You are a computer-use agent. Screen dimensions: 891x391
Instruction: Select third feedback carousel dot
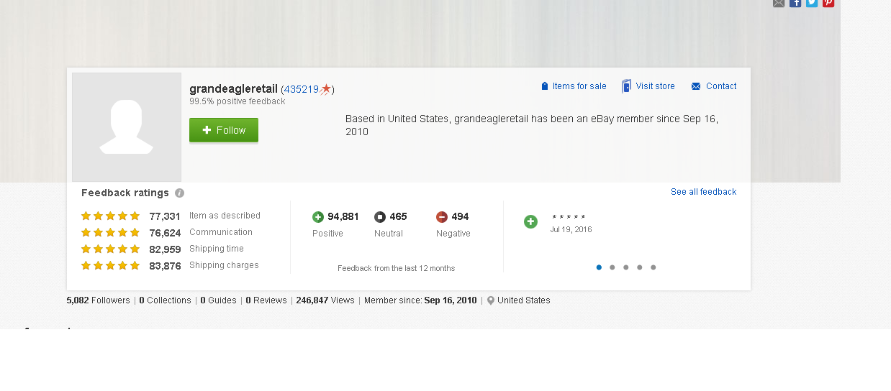point(626,267)
